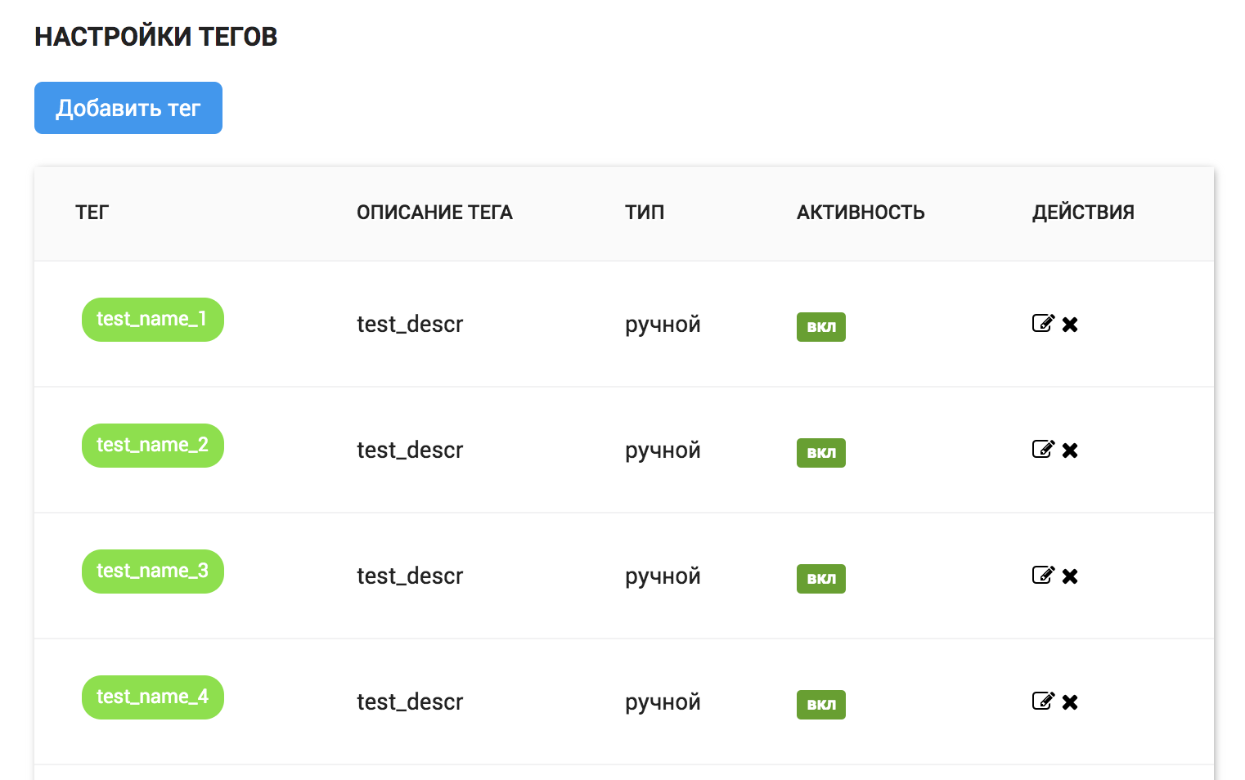Toggle ВКЛ status for test_name_1

pos(821,327)
